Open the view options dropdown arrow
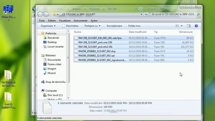 tap(182, 26)
